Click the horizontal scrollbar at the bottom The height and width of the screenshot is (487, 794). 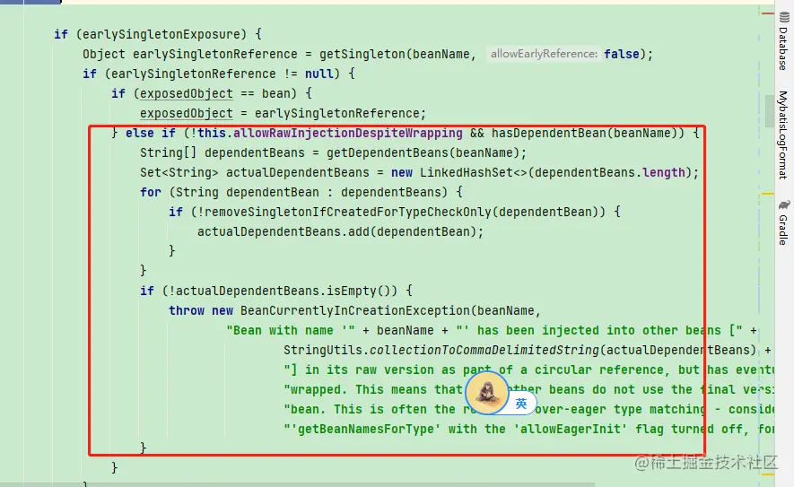click(297, 484)
